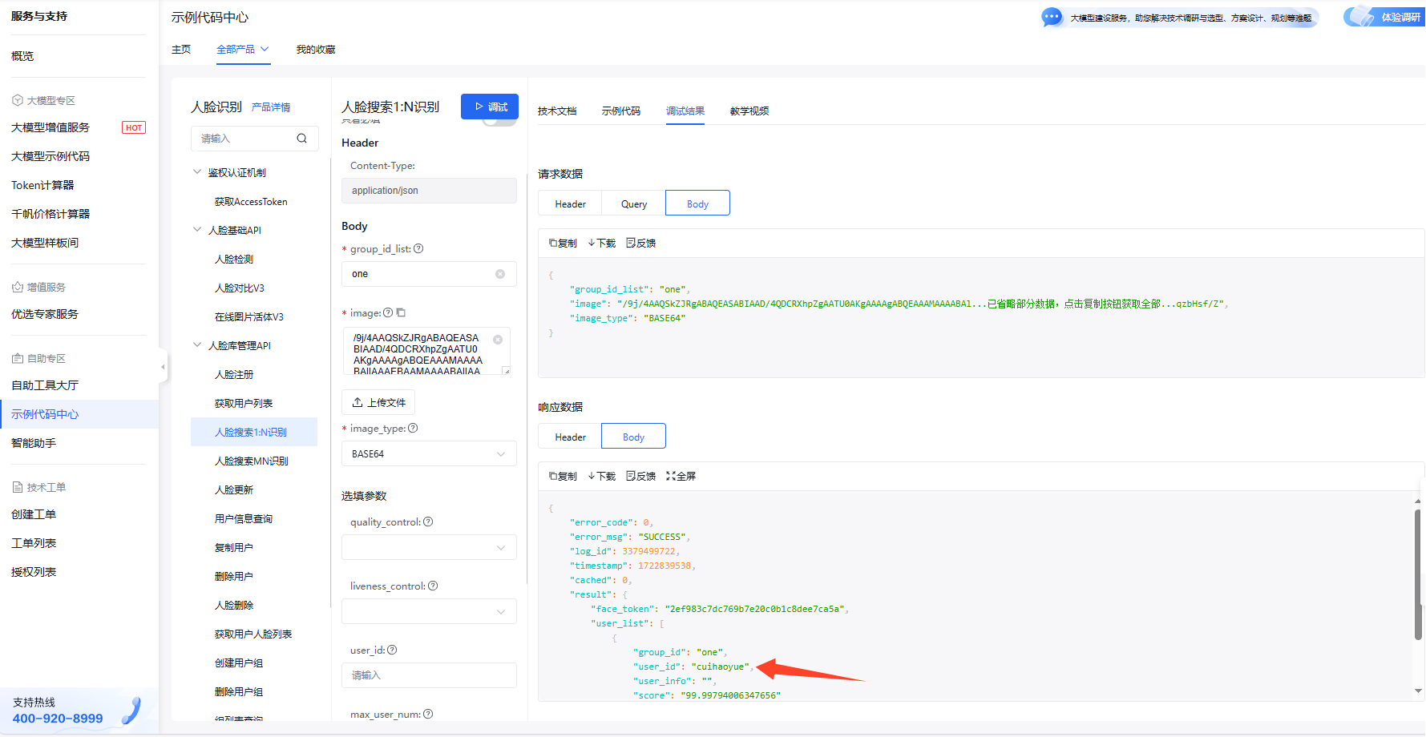Click the image base64 textarea

426,351
